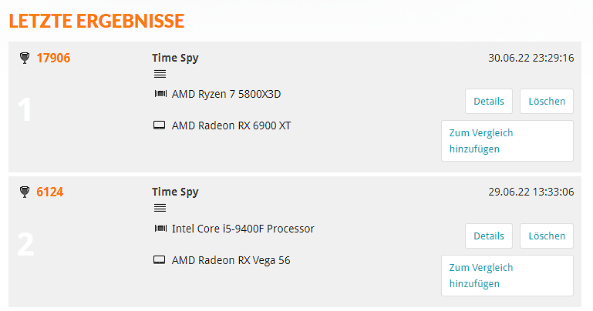593x311 pixels.
Task: Add the 17906 result to comparison
Action: [507, 141]
